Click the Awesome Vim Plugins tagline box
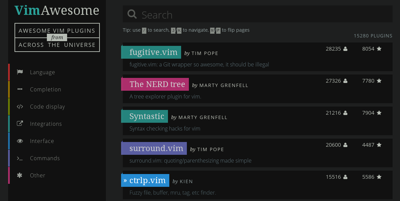 (57, 37)
